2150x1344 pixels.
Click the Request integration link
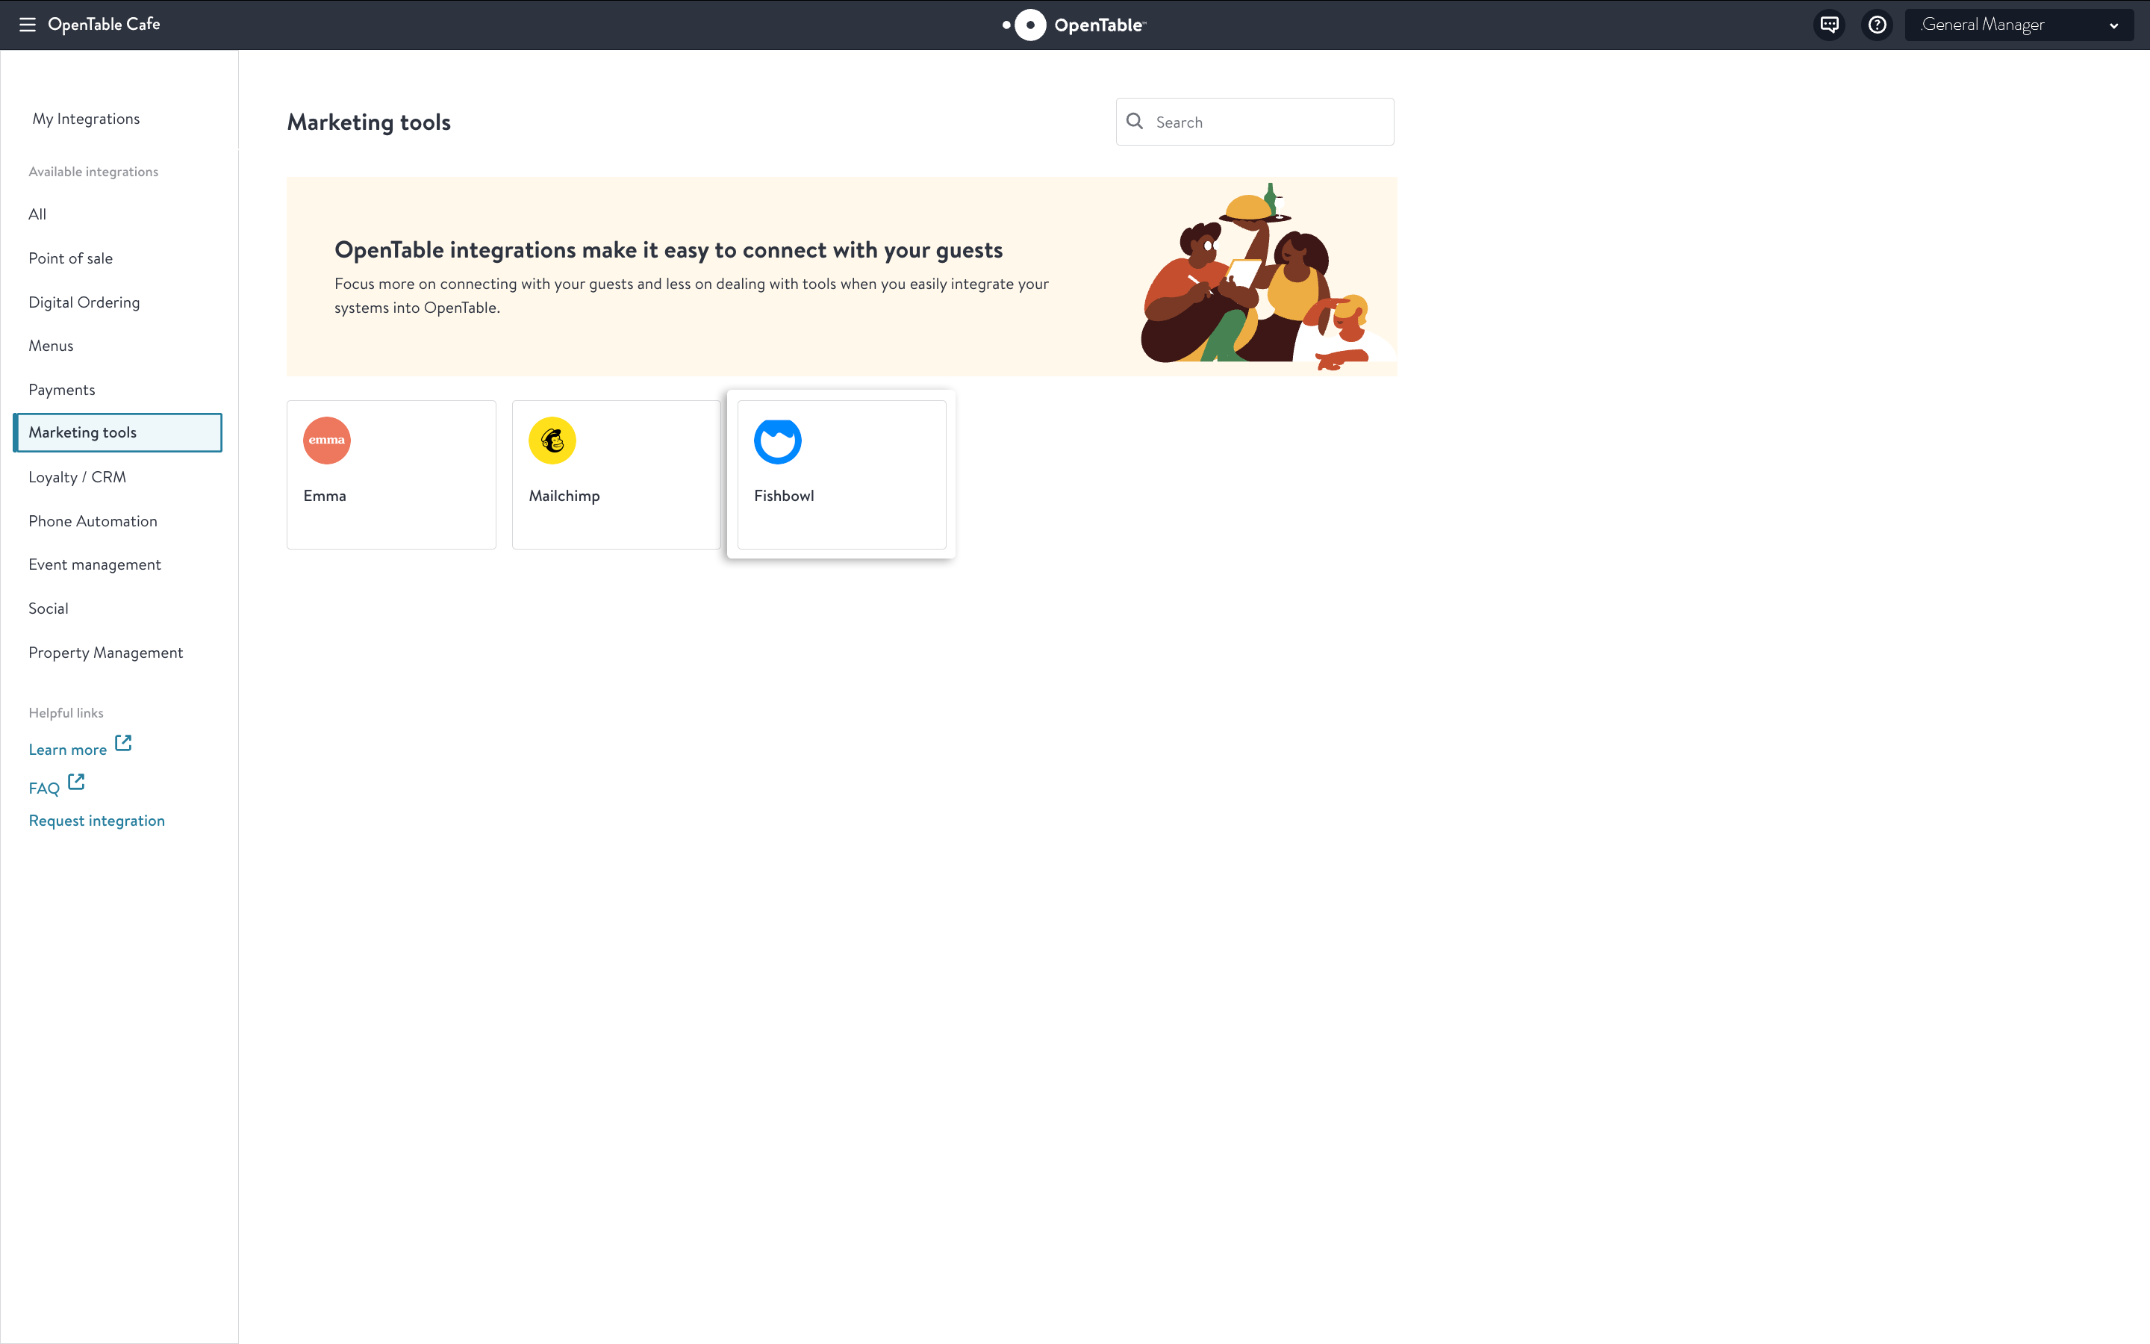pos(97,821)
